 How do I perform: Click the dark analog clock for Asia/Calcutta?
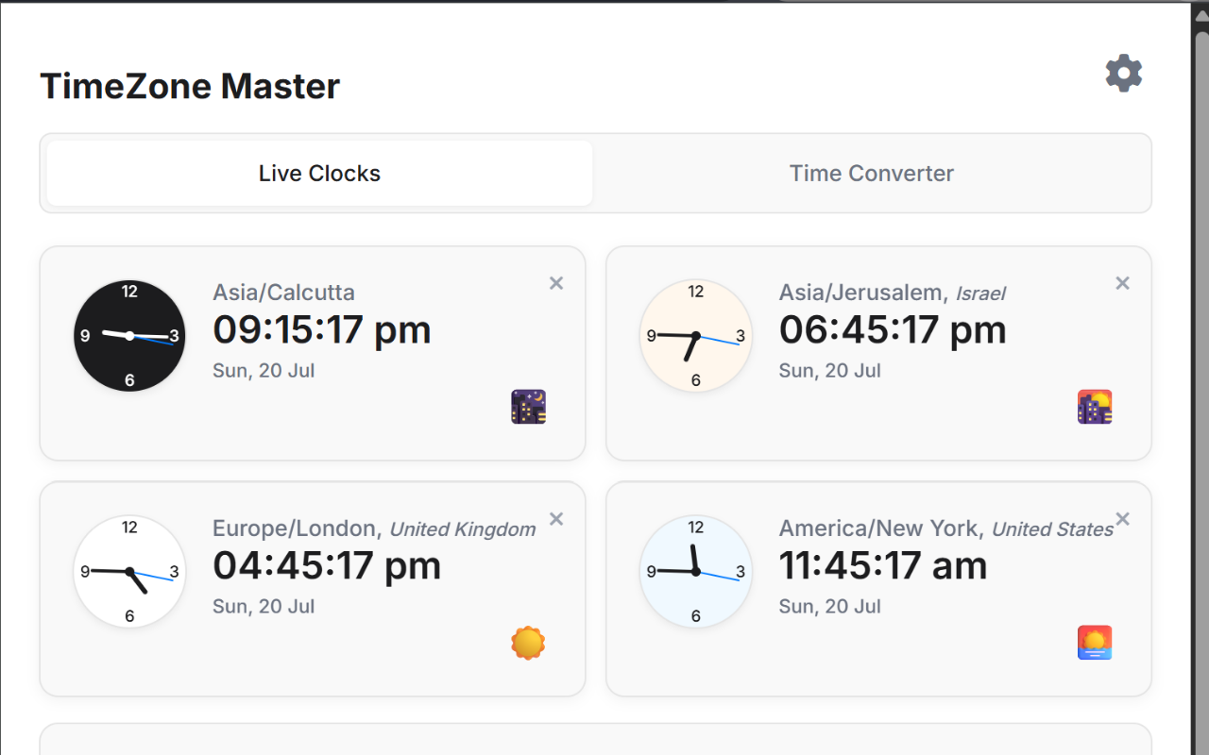tap(129, 335)
